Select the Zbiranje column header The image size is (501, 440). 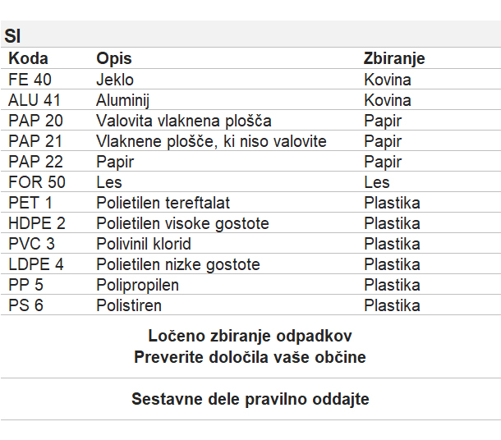pyautogui.click(x=394, y=59)
